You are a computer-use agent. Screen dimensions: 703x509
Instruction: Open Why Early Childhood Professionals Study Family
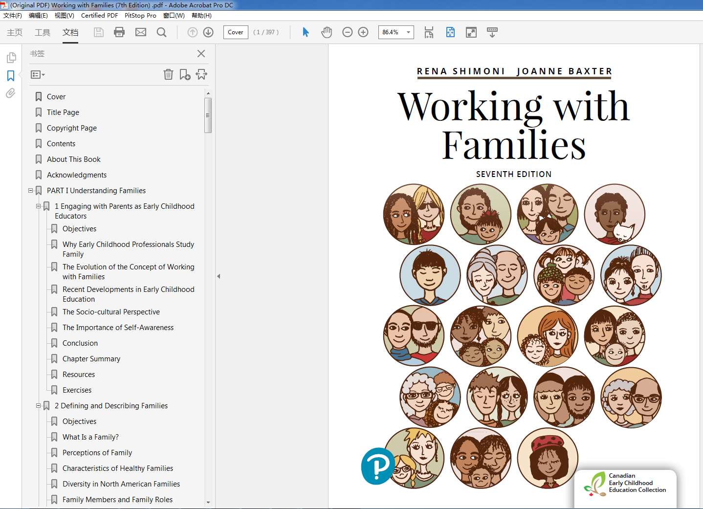pyautogui.click(x=129, y=249)
